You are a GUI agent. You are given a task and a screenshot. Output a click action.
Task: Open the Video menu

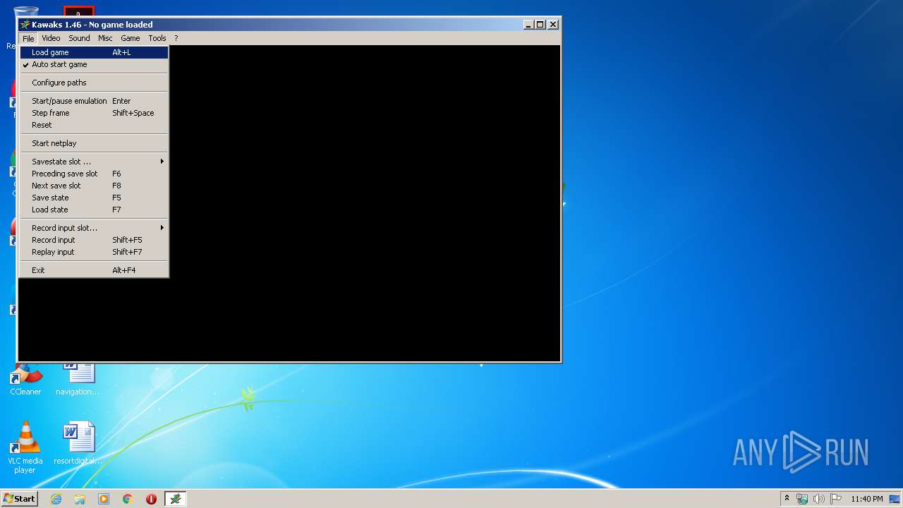[x=51, y=38]
